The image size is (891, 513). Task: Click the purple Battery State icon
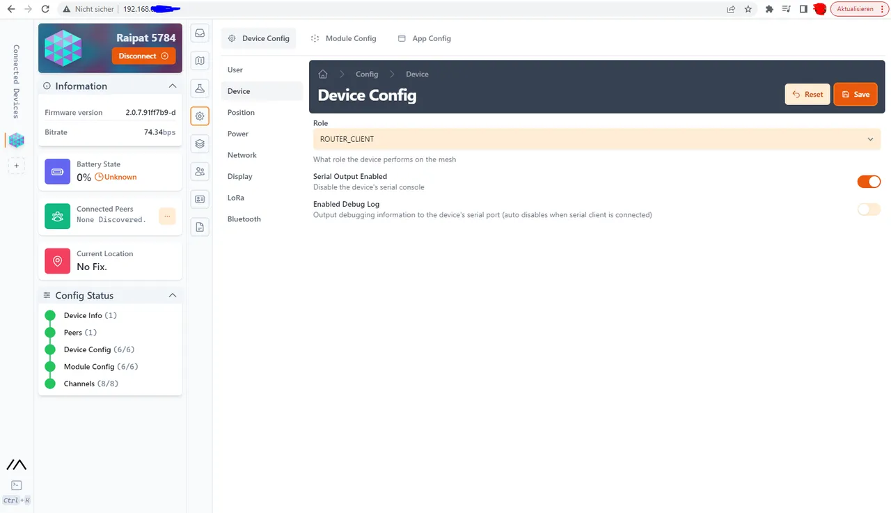click(x=58, y=171)
